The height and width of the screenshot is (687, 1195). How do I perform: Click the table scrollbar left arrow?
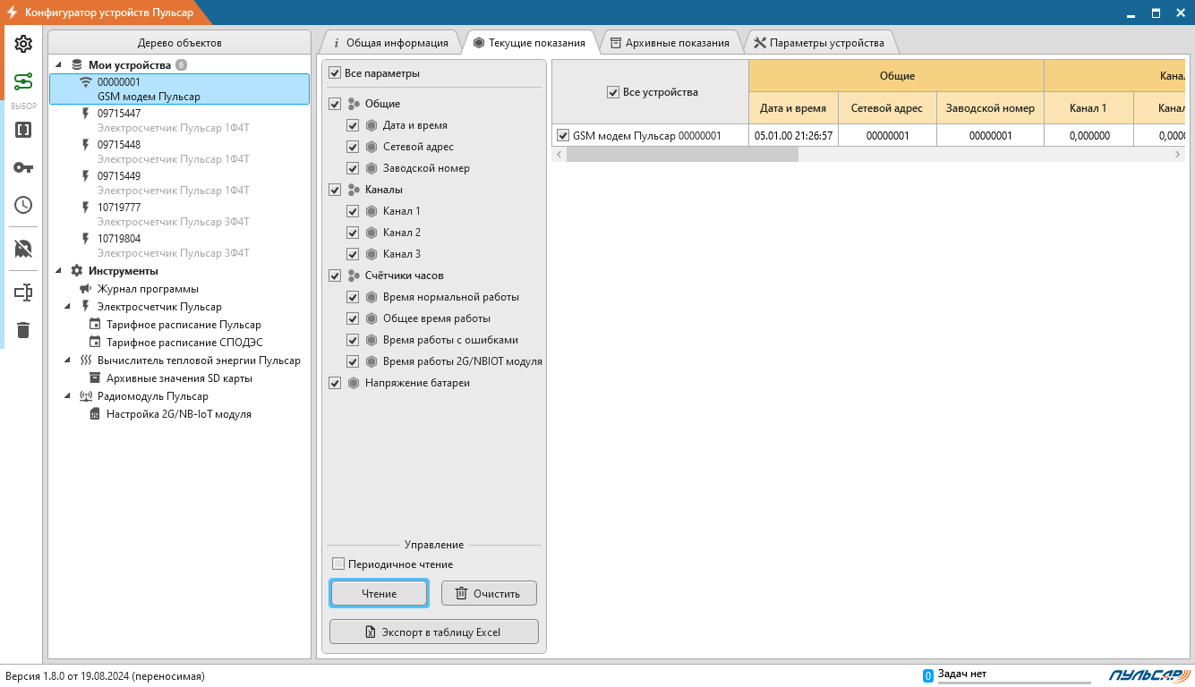(559, 155)
